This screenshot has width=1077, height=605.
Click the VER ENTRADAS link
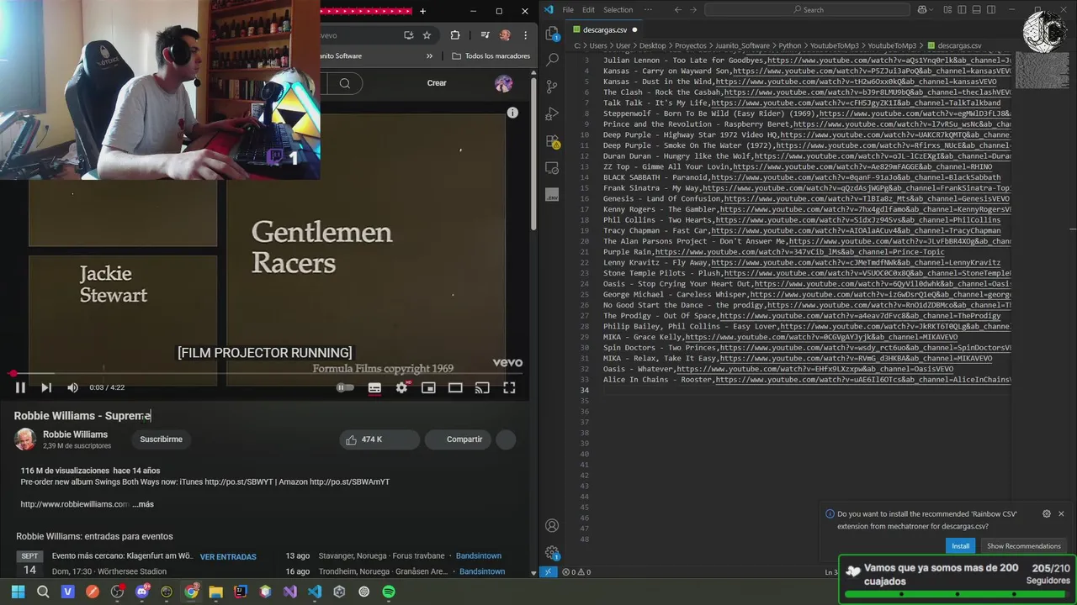pos(228,556)
